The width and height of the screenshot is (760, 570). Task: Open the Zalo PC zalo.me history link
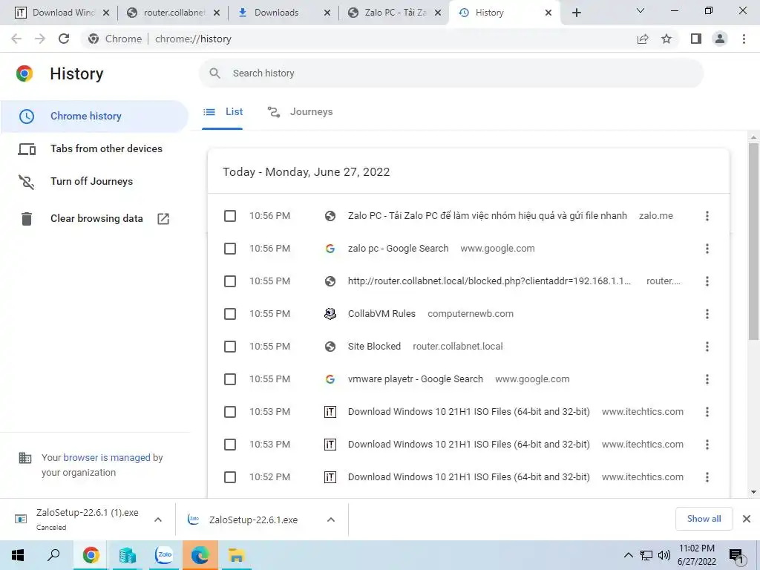pos(487,216)
